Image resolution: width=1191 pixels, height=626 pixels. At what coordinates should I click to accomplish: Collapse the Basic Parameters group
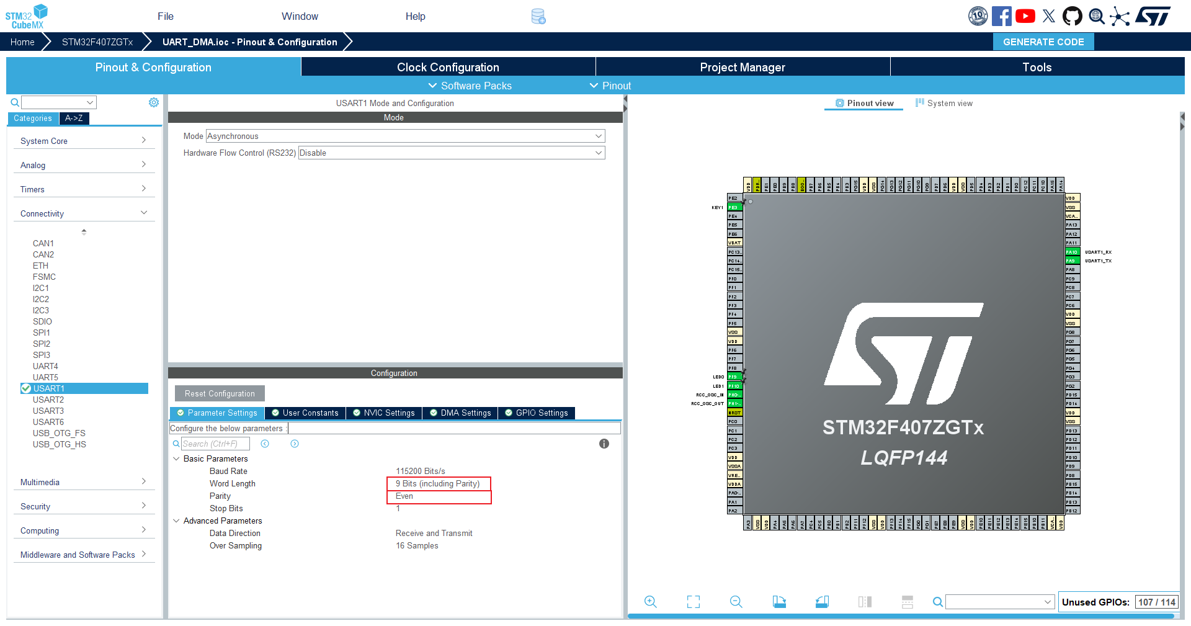tap(176, 458)
